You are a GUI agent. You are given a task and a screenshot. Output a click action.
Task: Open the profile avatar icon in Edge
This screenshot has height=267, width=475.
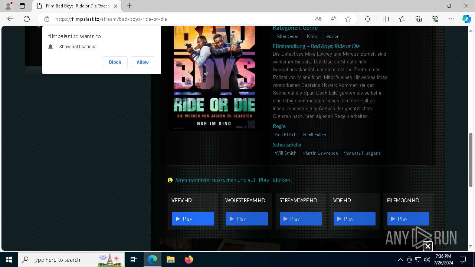tap(8, 6)
